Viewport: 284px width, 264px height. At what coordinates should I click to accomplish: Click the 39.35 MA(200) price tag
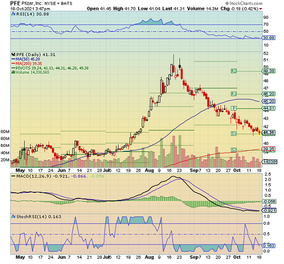pyautogui.click(x=269, y=149)
